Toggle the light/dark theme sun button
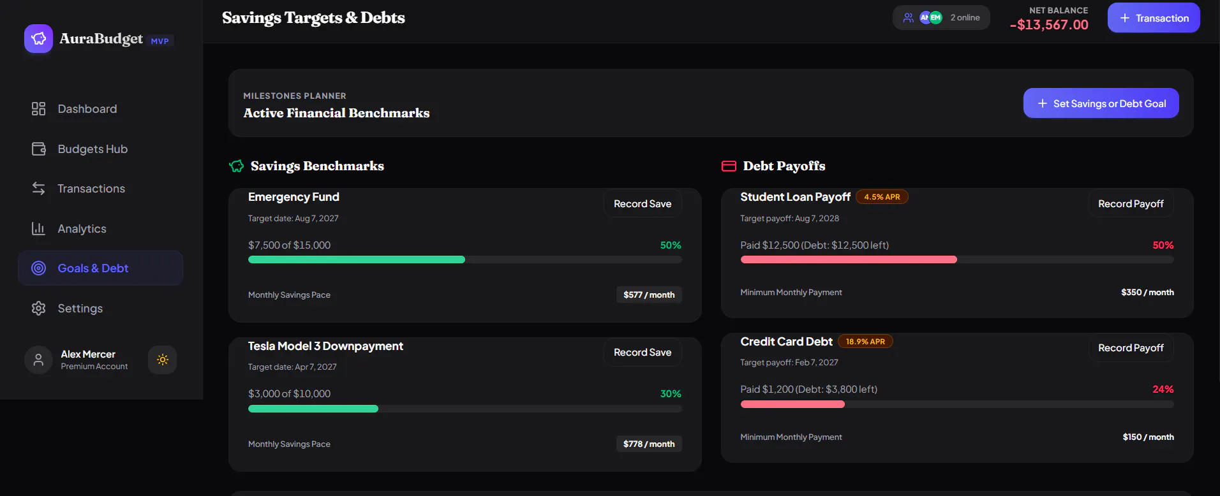This screenshot has width=1220, height=496. (x=163, y=360)
